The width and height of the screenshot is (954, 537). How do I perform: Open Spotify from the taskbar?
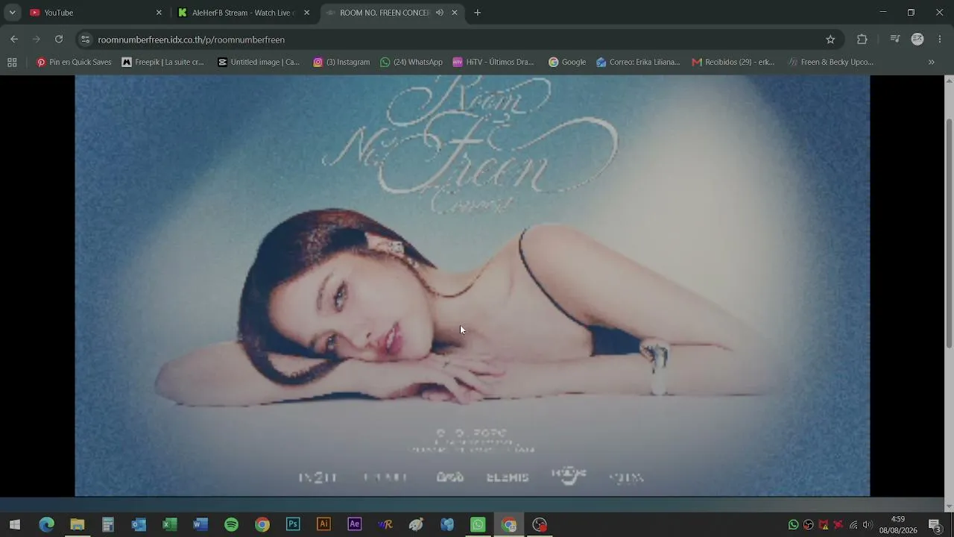(x=231, y=524)
